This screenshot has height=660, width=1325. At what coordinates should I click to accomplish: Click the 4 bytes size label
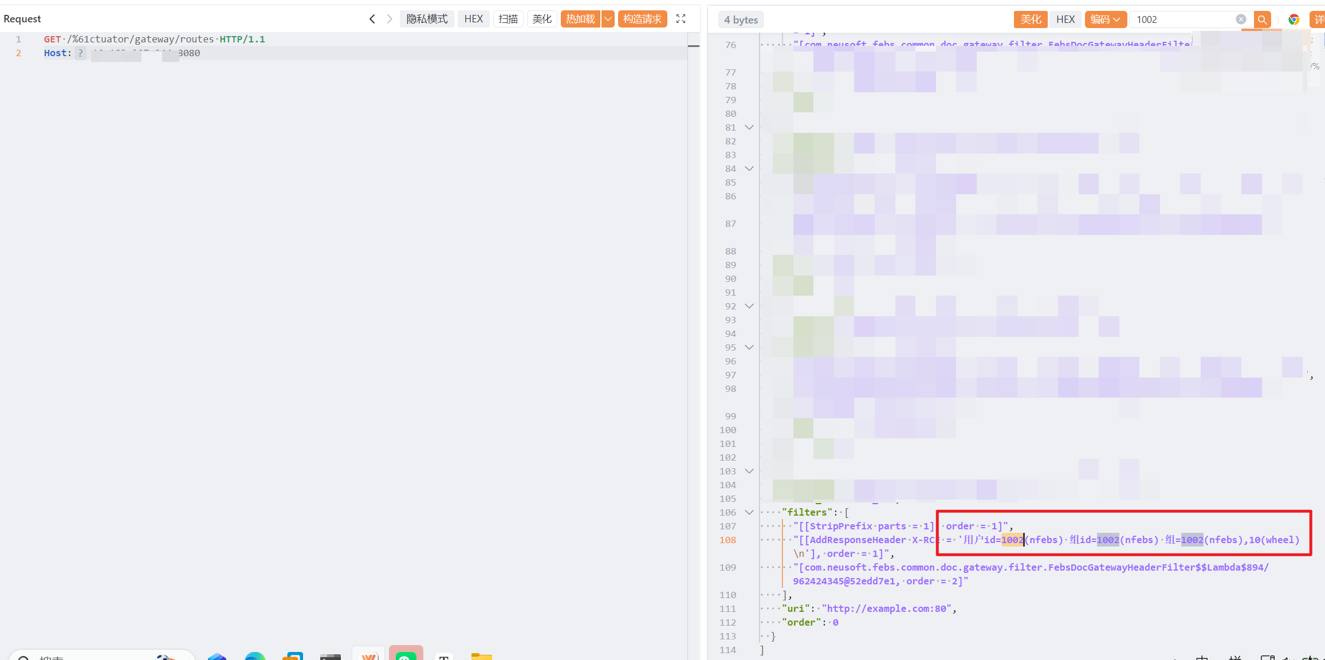coord(741,20)
